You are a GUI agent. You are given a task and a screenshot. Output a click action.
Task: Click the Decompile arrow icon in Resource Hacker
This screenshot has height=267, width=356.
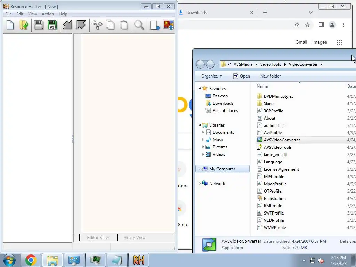(81, 25)
